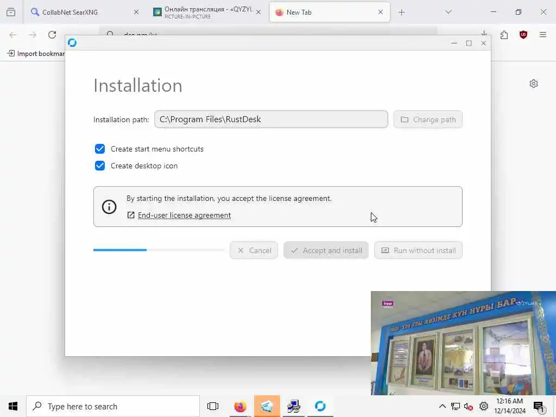
Task: Open Firefox from the taskbar
Action: tap(240, 406)
